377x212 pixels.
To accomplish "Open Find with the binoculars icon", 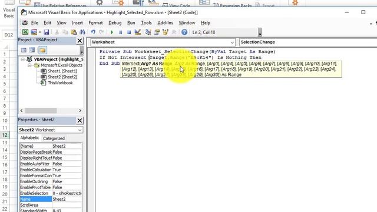I will click(x=82, y=32).
